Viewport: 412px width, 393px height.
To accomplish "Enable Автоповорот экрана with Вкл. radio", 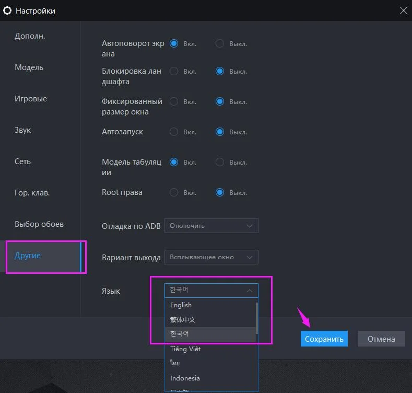I will pos(174,43).
